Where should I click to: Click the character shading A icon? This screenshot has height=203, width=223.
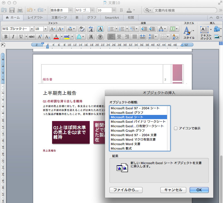point(91,37)
